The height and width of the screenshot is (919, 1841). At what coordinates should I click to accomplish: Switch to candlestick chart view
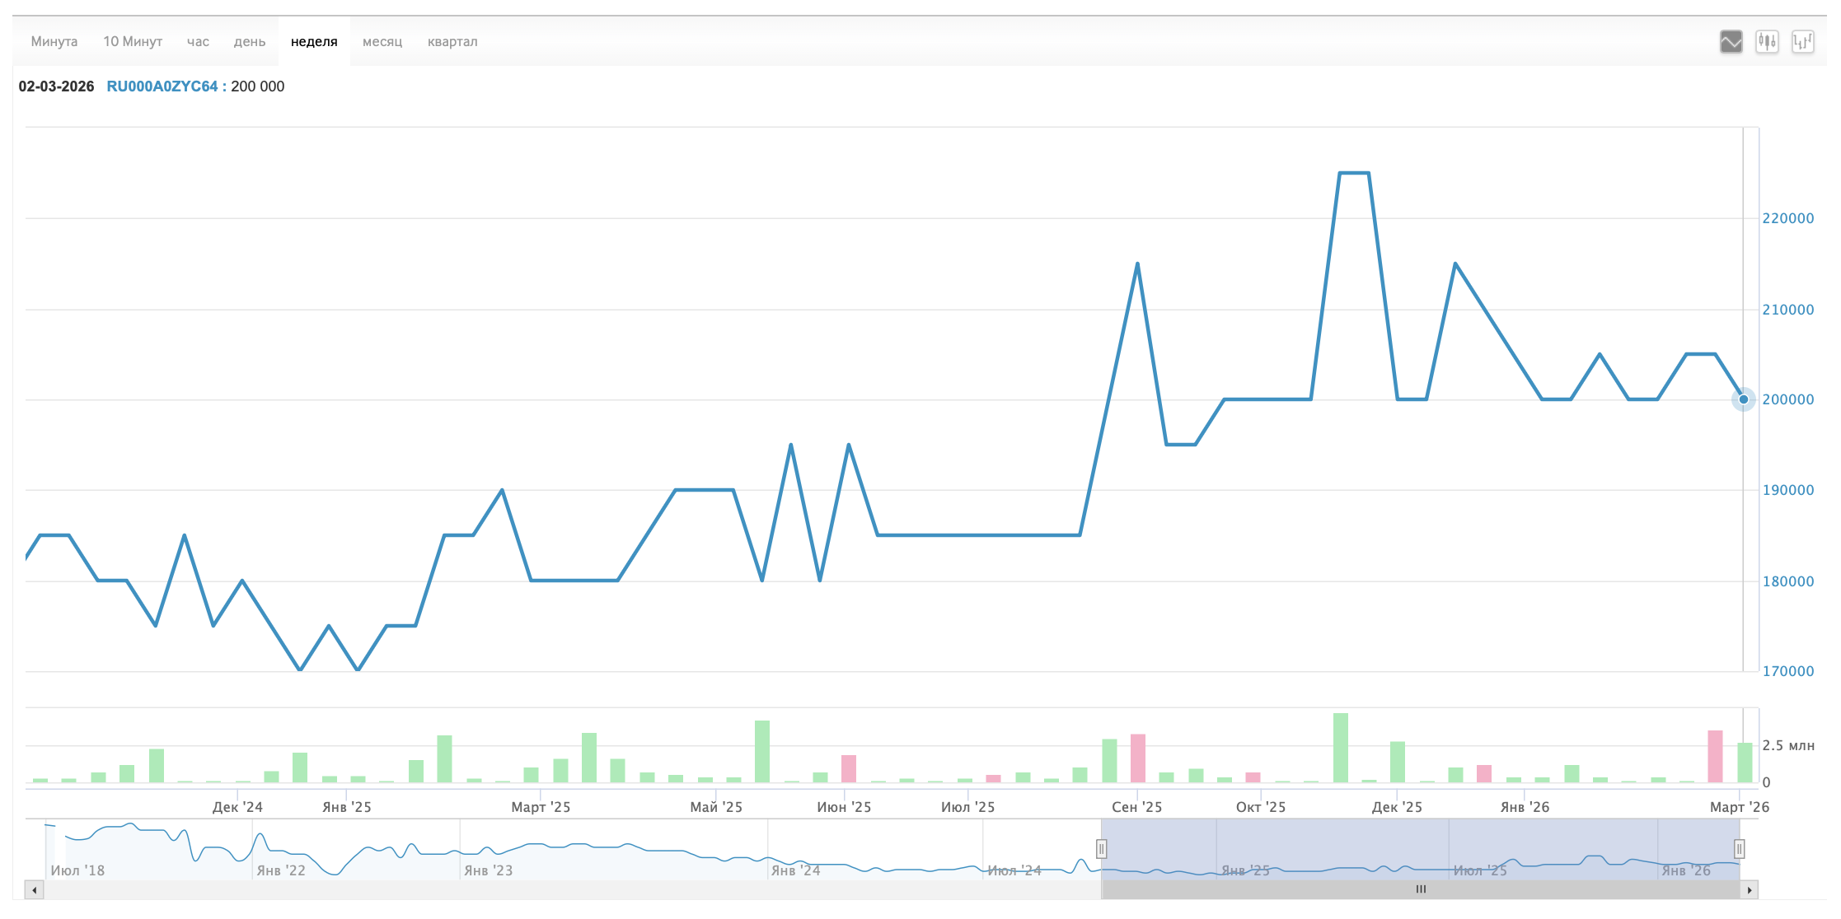[x=1767, y=41]
